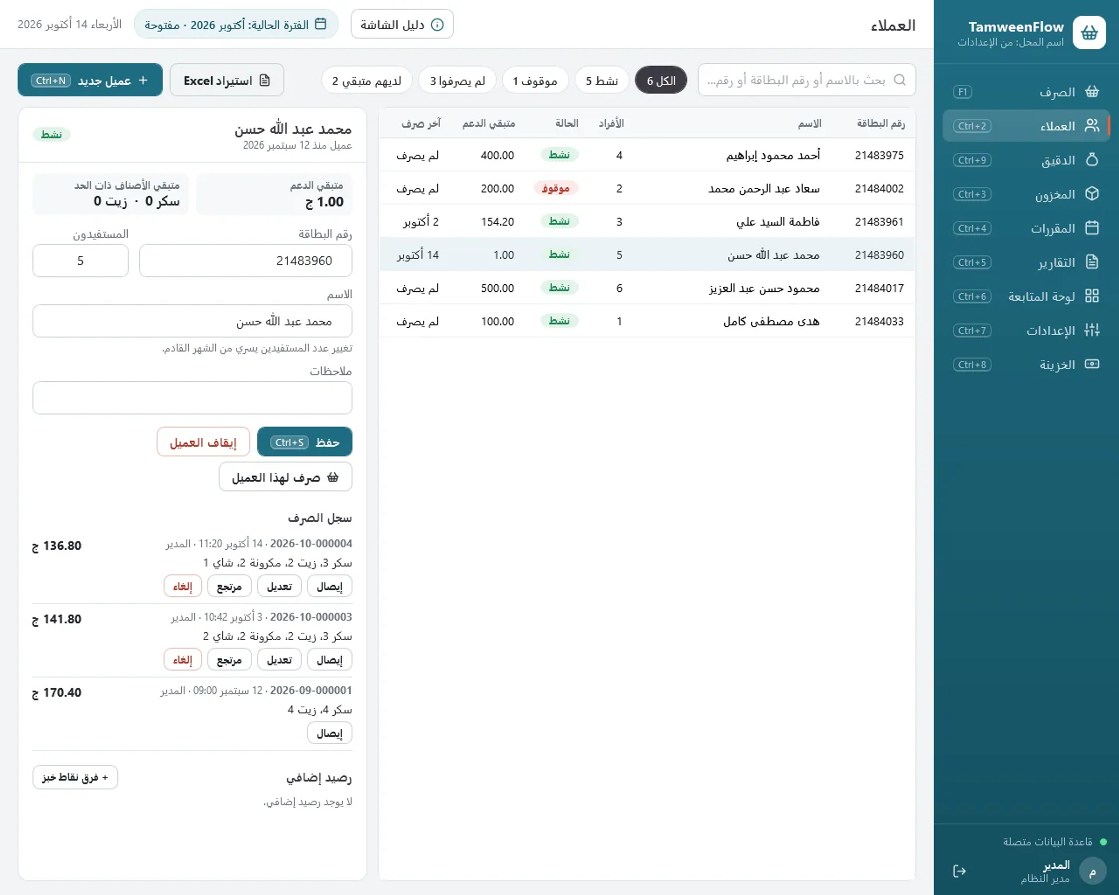
Task: Open الصرف from the sidebar
Action: pos(1025,92)
